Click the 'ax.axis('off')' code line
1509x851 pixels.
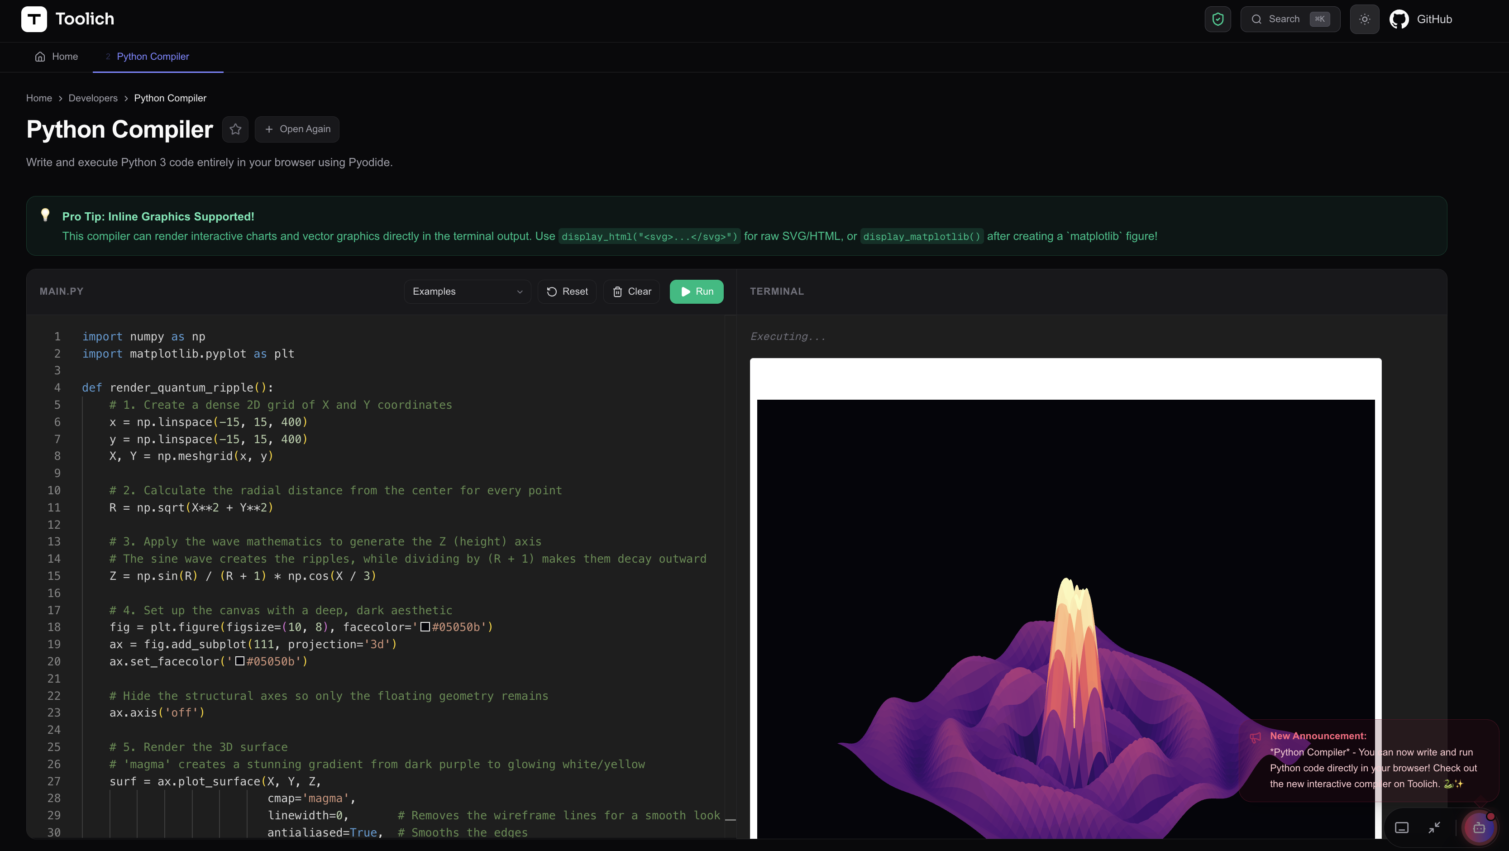pos(157,713)
